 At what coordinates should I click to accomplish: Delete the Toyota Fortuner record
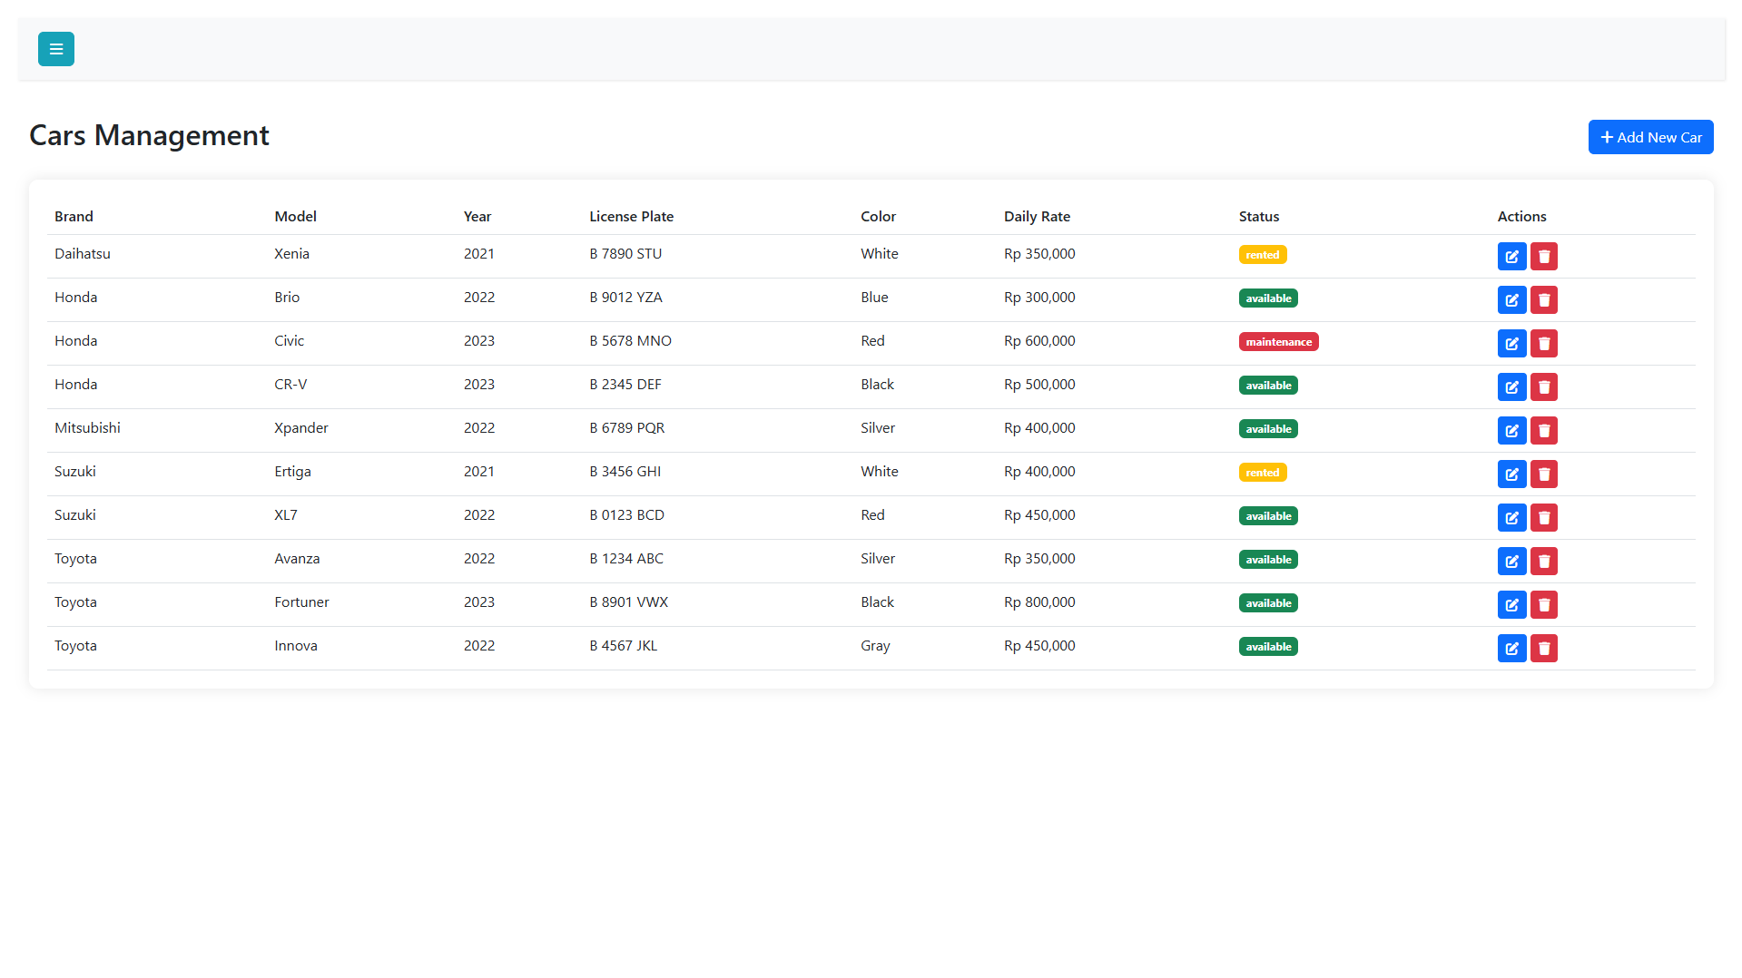point(1544,605)
